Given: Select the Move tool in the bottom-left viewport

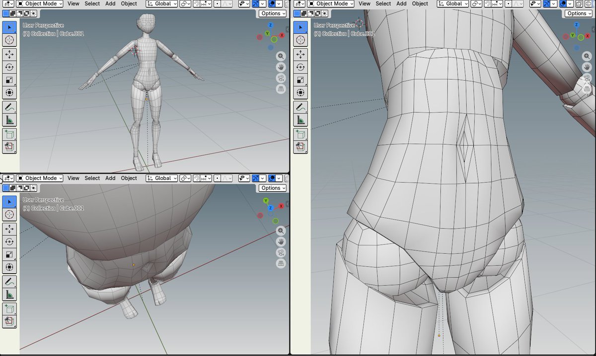Looking at the screenshot, I should pyautogui.click(x=9, y=228).
